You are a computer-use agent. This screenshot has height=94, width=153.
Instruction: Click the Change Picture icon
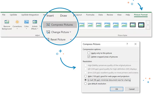coord(48,32)
